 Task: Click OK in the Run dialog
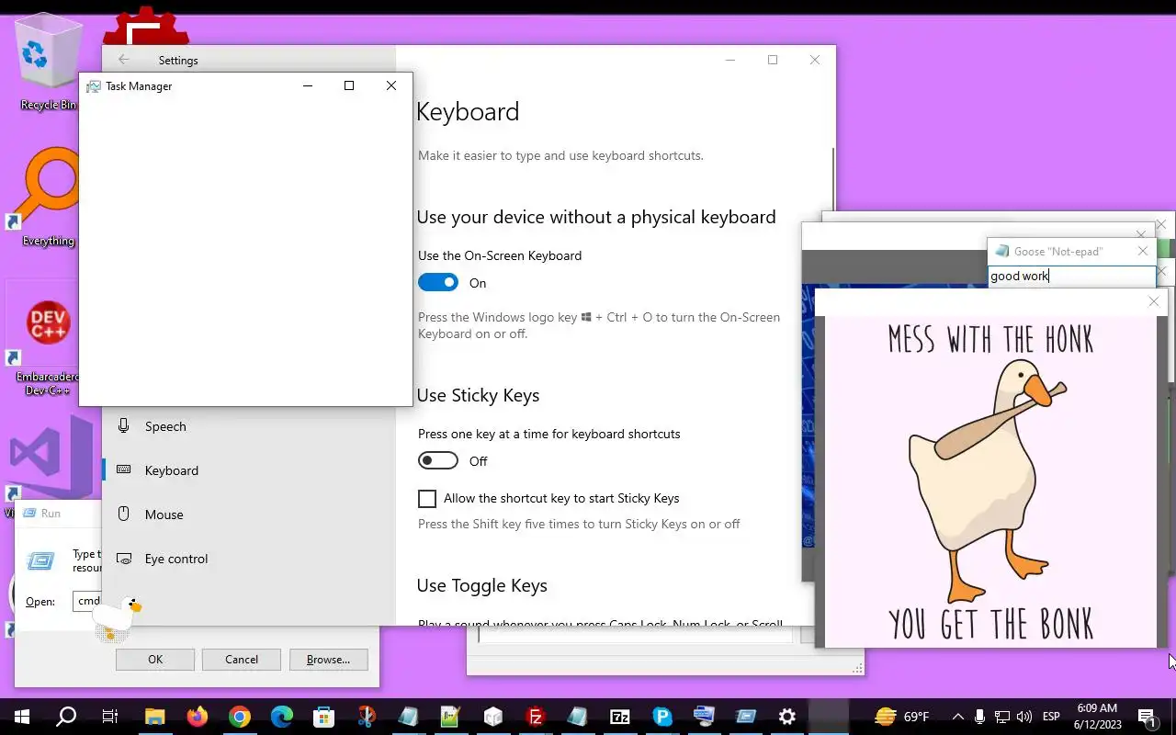[x=155, y=660]
